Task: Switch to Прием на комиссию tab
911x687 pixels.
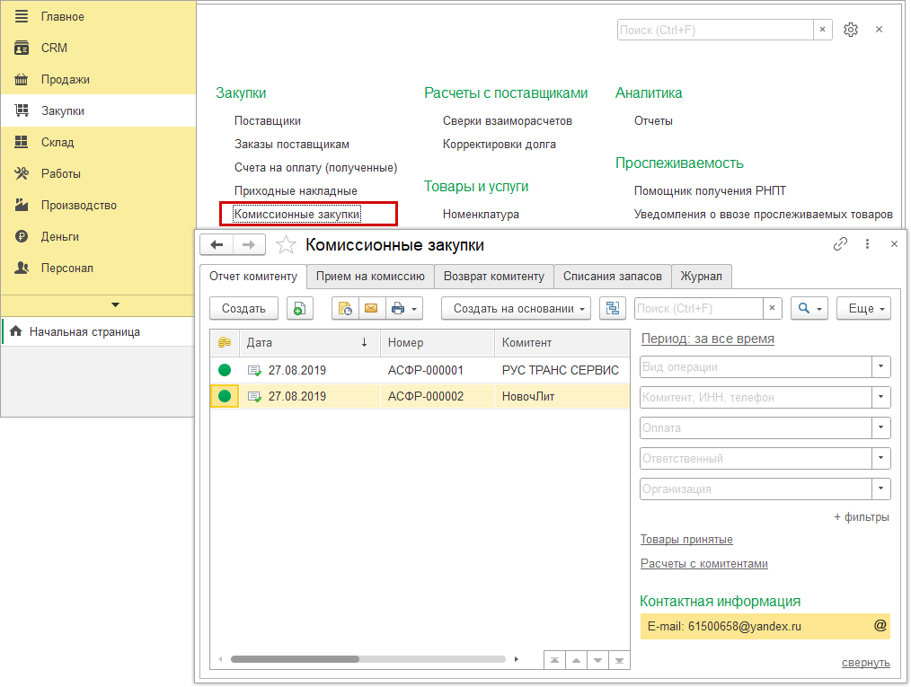Action: click(x=370, y=277)
